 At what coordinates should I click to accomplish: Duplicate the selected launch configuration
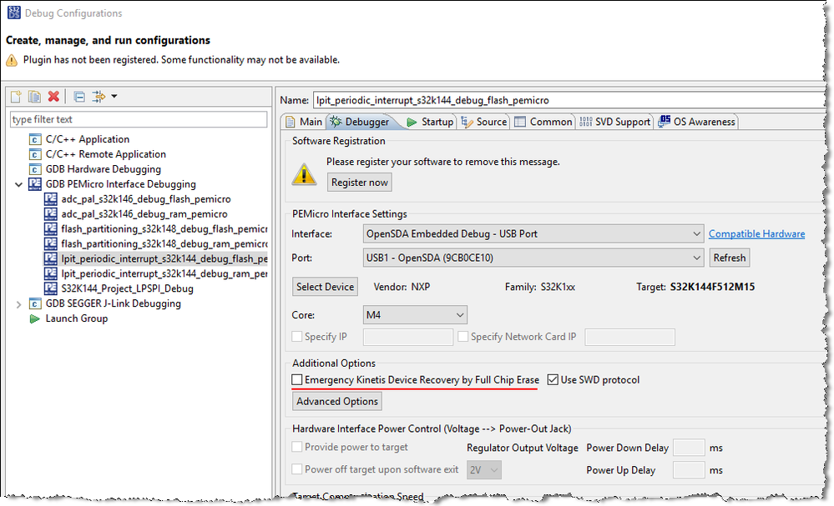pyautogui.click(x=33, y=96)
